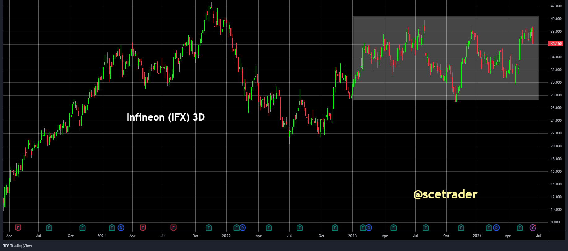Viewport: 568px width, 251px height.
Task: Click the 2023 label on the time axis
Action: [352, 236]
